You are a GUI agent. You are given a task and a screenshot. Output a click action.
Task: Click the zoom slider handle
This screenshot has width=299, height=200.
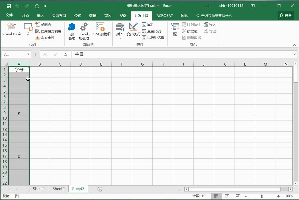(x=262, y=196)
